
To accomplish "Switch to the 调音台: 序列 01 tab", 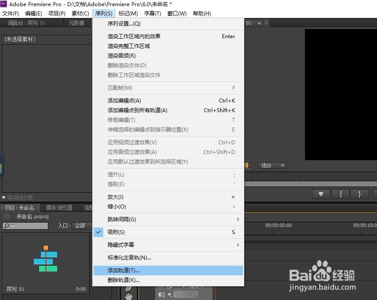I will pyautogui.click(x=26, y=23).
